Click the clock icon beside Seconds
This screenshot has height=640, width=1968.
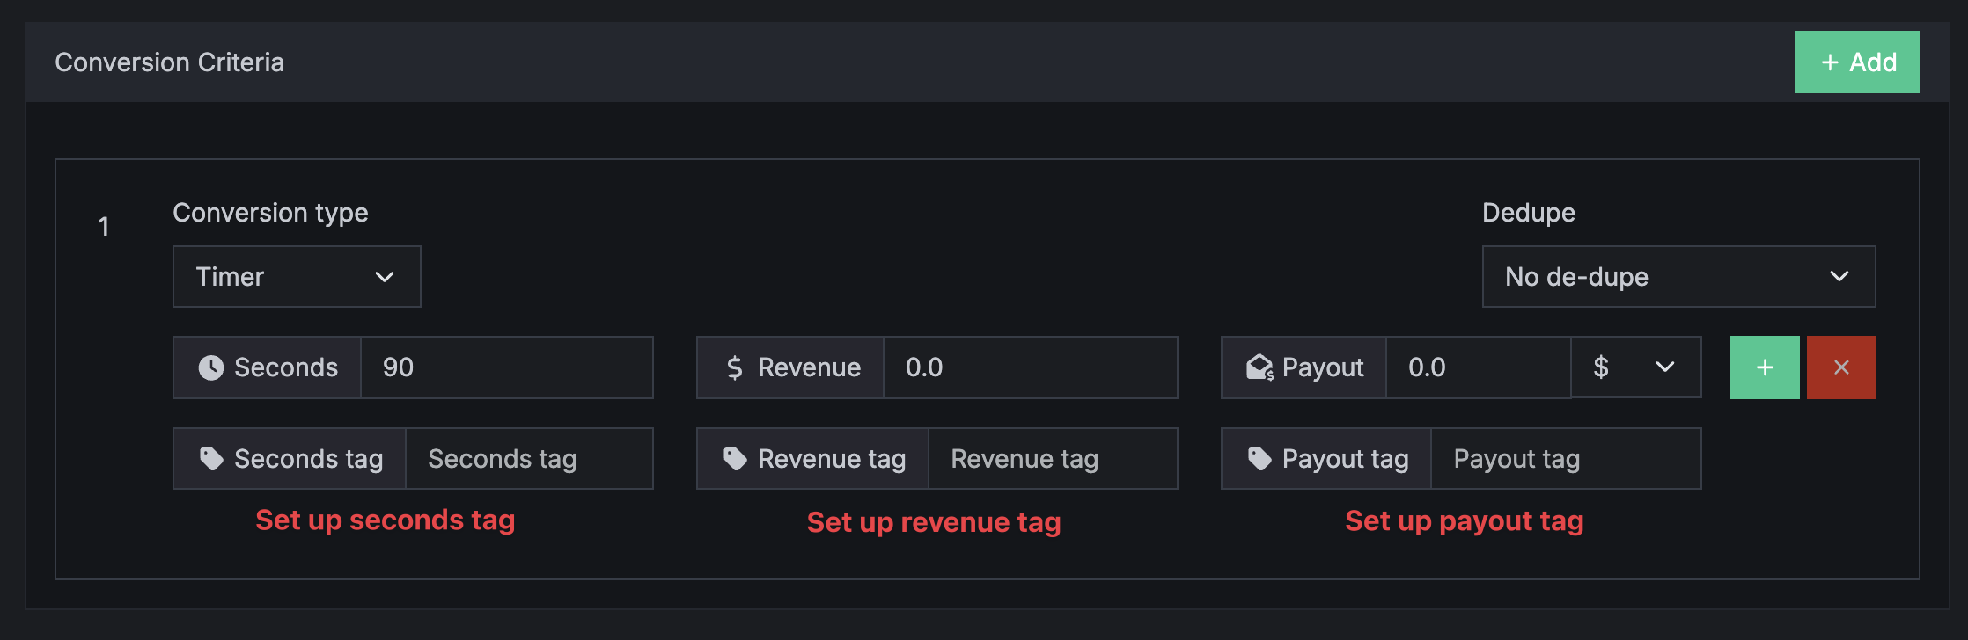coord(211,367)
